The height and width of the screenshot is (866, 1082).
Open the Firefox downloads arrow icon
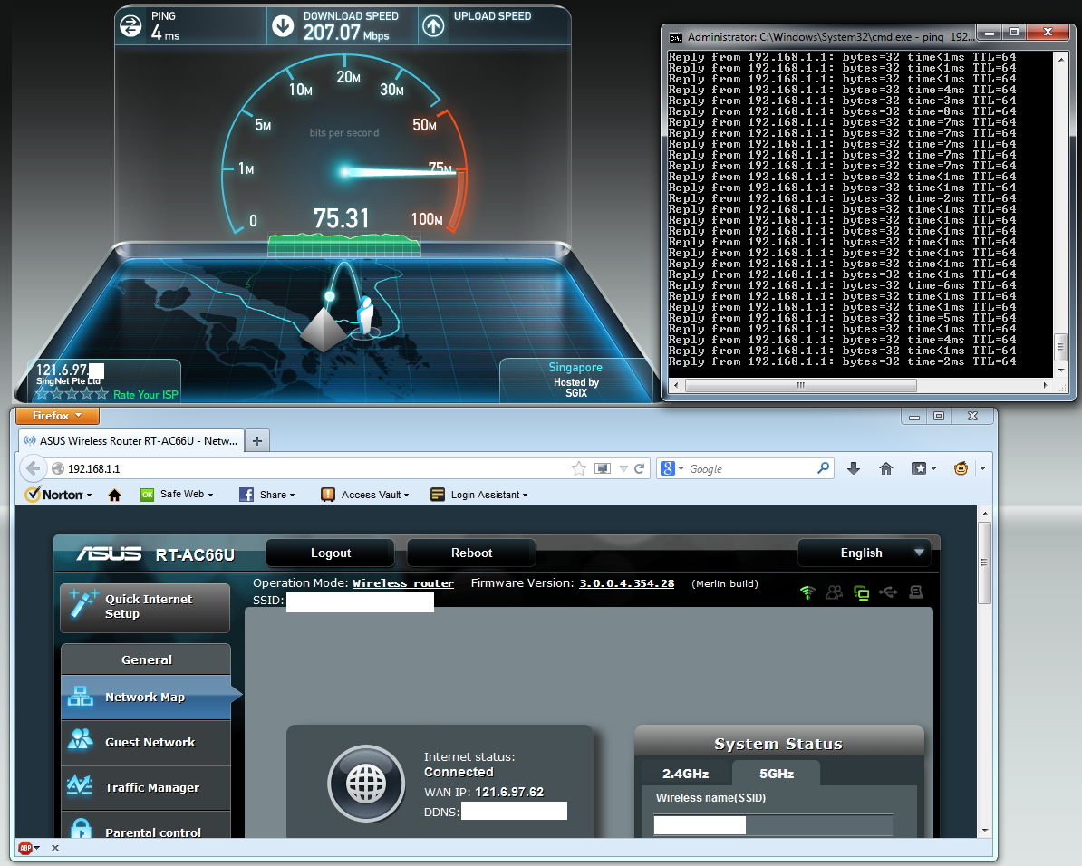(x=854, y=468)
